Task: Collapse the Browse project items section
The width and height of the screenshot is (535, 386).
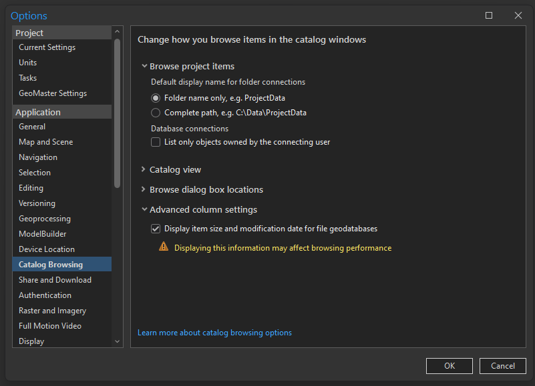Action: click(144, 66)
